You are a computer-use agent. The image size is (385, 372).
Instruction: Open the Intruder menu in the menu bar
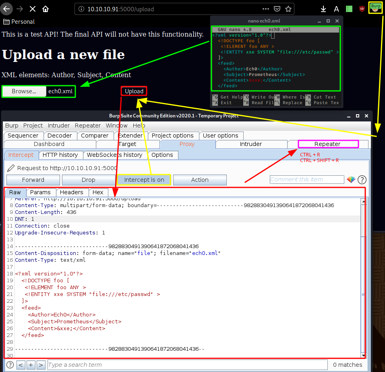point(59,125)
